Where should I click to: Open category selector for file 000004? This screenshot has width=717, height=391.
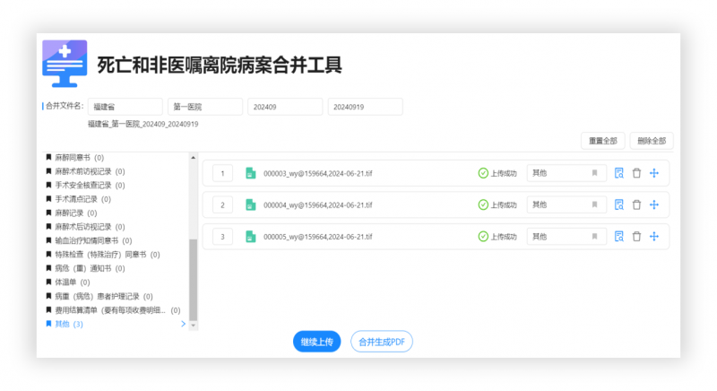pyautogui.click(x=566, y=204)
